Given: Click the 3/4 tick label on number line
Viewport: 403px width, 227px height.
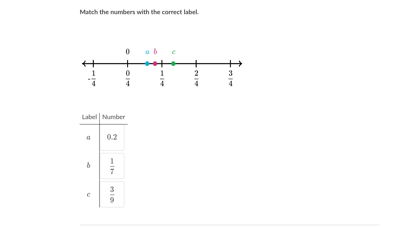Looking at the screenshot, I should pos(231,78).
